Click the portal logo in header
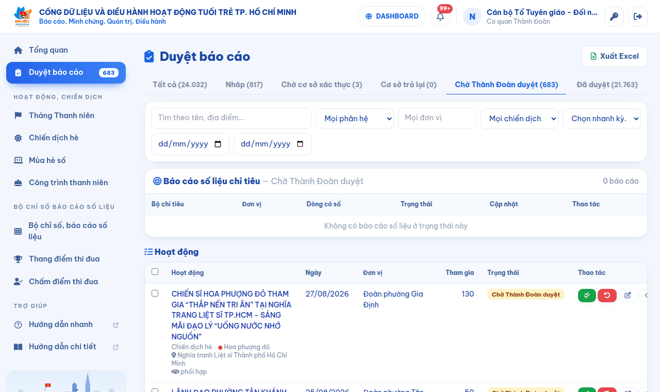The height and width of the screenshot is (392, 660). [x=23, y=17]
